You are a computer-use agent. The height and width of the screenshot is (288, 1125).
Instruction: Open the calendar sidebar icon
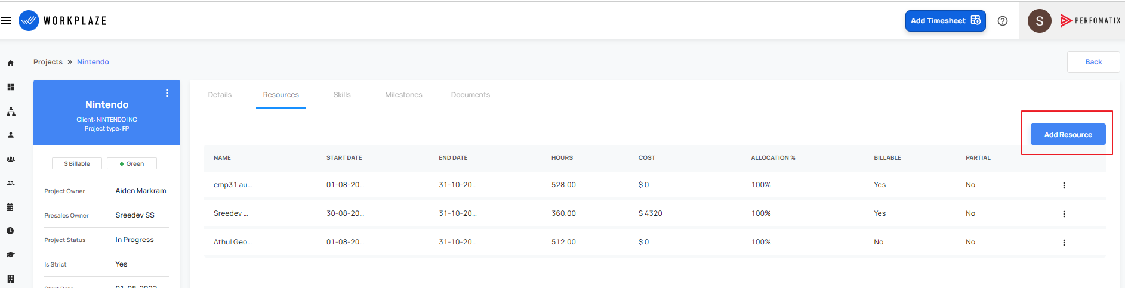[x=10, y=207]
